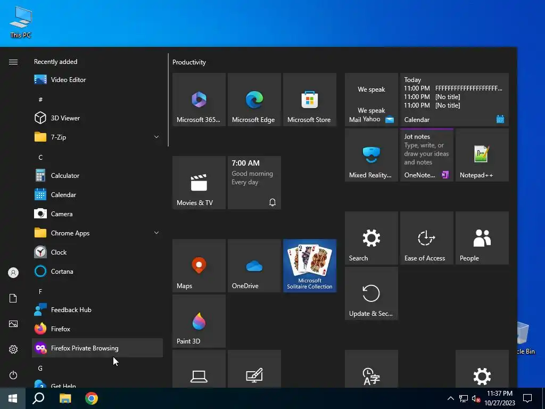Open the gear tile in the bottom right
545x409 pixels.
482,369
